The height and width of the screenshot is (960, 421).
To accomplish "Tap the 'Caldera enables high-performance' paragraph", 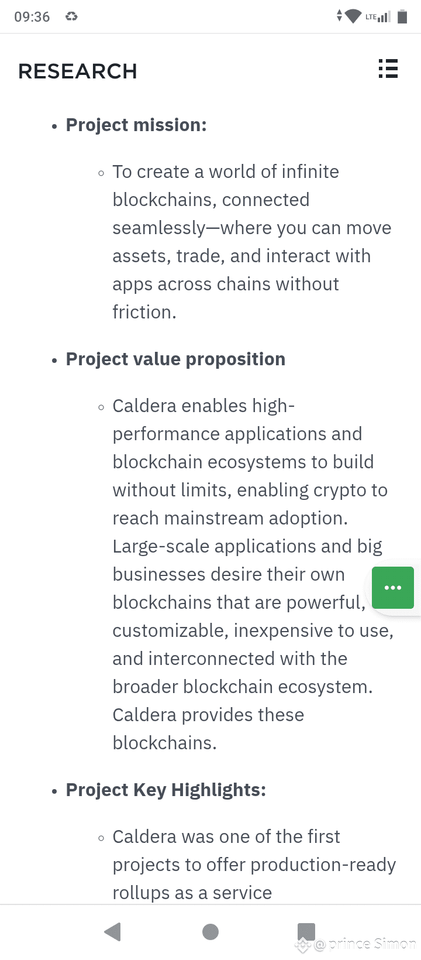I will point(253,574).
